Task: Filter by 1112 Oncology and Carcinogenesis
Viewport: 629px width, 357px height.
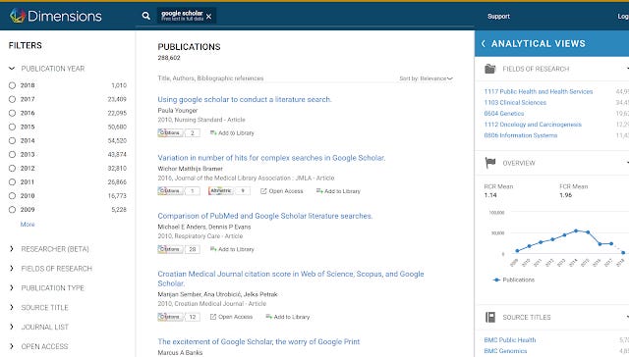Action: click(x=533, y=125)
